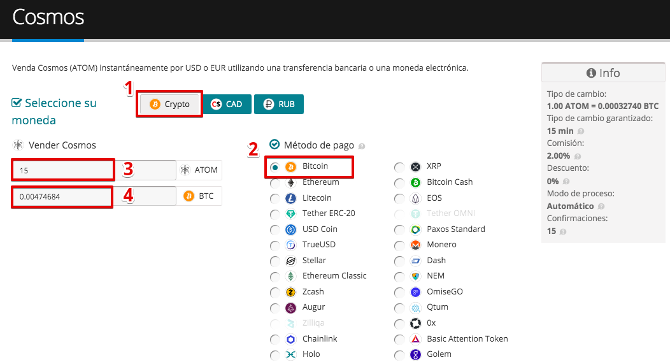Click the Basic Attention Token label

point(467,338)
